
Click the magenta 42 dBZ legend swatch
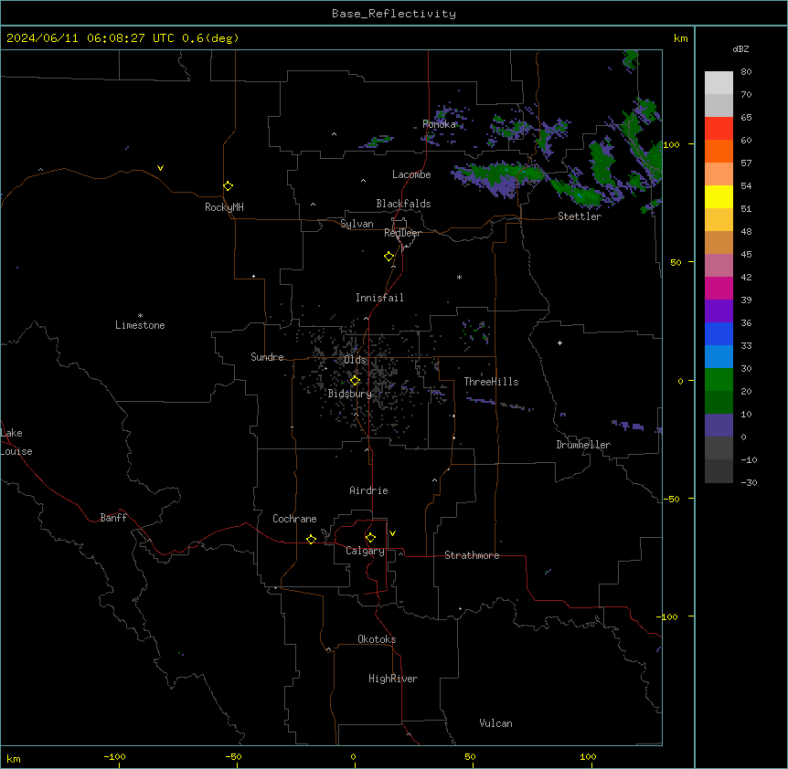[719, 288]
